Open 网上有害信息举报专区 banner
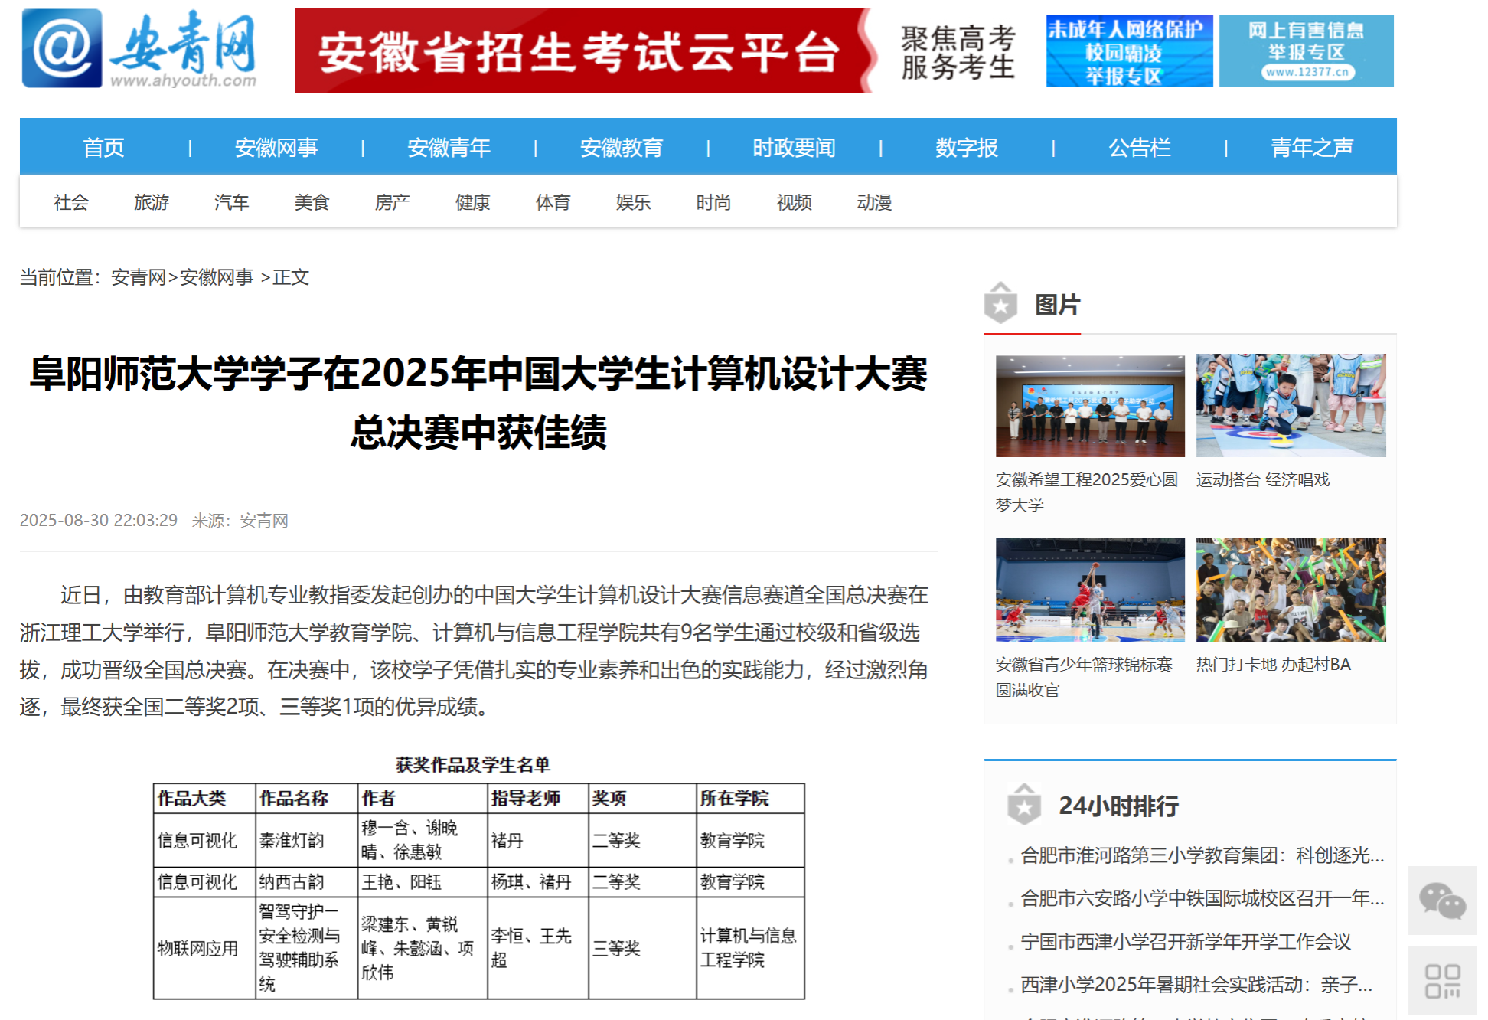Screen dimensions: 1488x1020 (x=1306, y=51)
